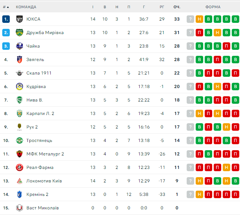Open Карпати Л. 2 team page
The width and height of the screenshot is (240, 215).
pyautogui.click(x=40, y=113)
